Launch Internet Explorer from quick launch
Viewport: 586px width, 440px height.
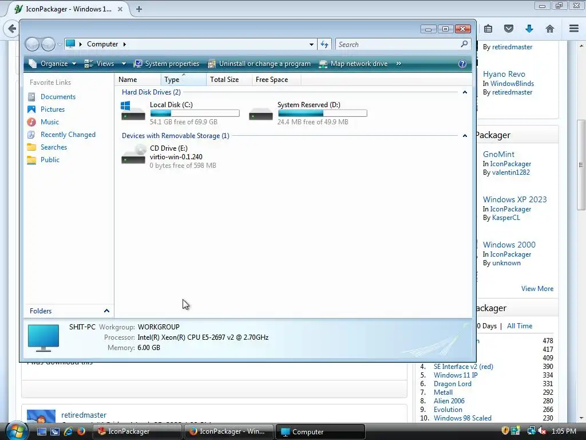(68, 431)
